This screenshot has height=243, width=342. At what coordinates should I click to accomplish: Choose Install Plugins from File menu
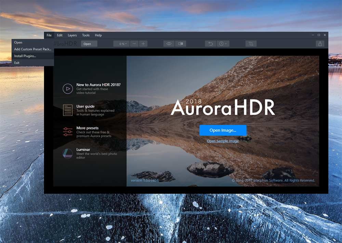pos(33,56)
